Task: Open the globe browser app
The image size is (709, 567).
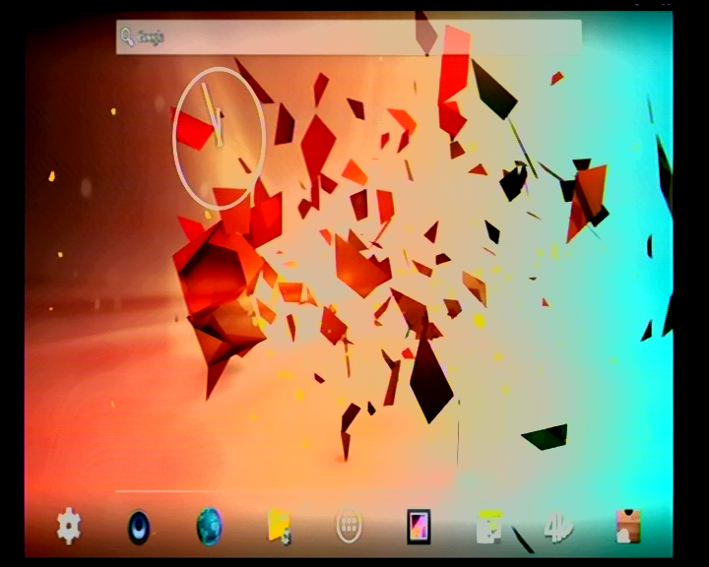Action: pos(209,527)
